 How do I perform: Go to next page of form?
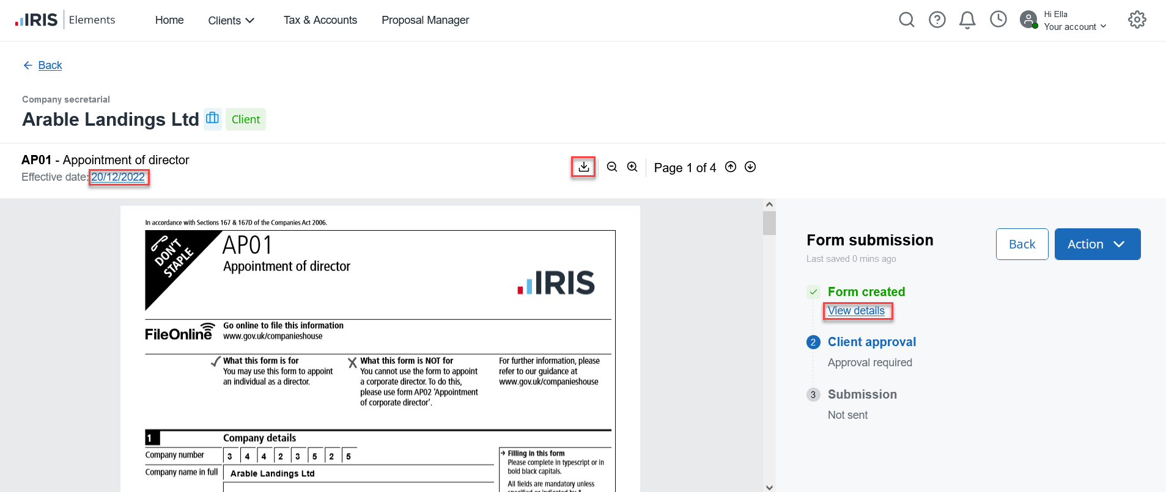[750, 167]
